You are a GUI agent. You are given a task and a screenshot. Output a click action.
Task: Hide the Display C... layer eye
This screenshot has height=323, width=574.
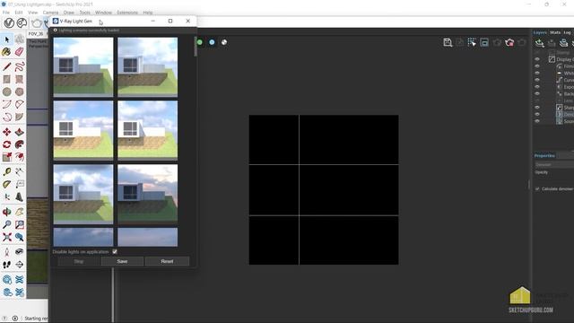(537, 59)
